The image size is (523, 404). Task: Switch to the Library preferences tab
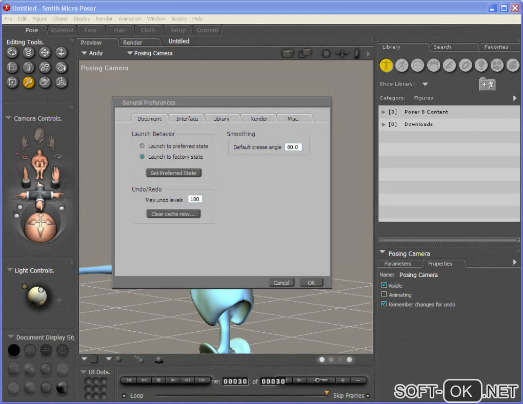[222, 119]
